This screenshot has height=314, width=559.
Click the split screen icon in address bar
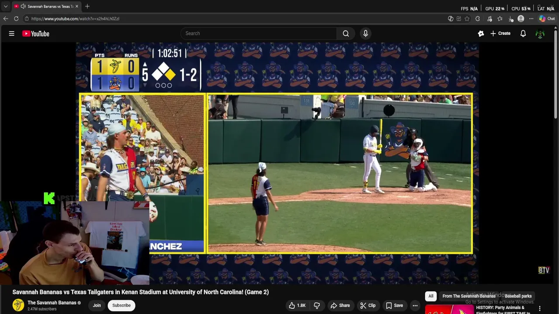tap(459, 19)
